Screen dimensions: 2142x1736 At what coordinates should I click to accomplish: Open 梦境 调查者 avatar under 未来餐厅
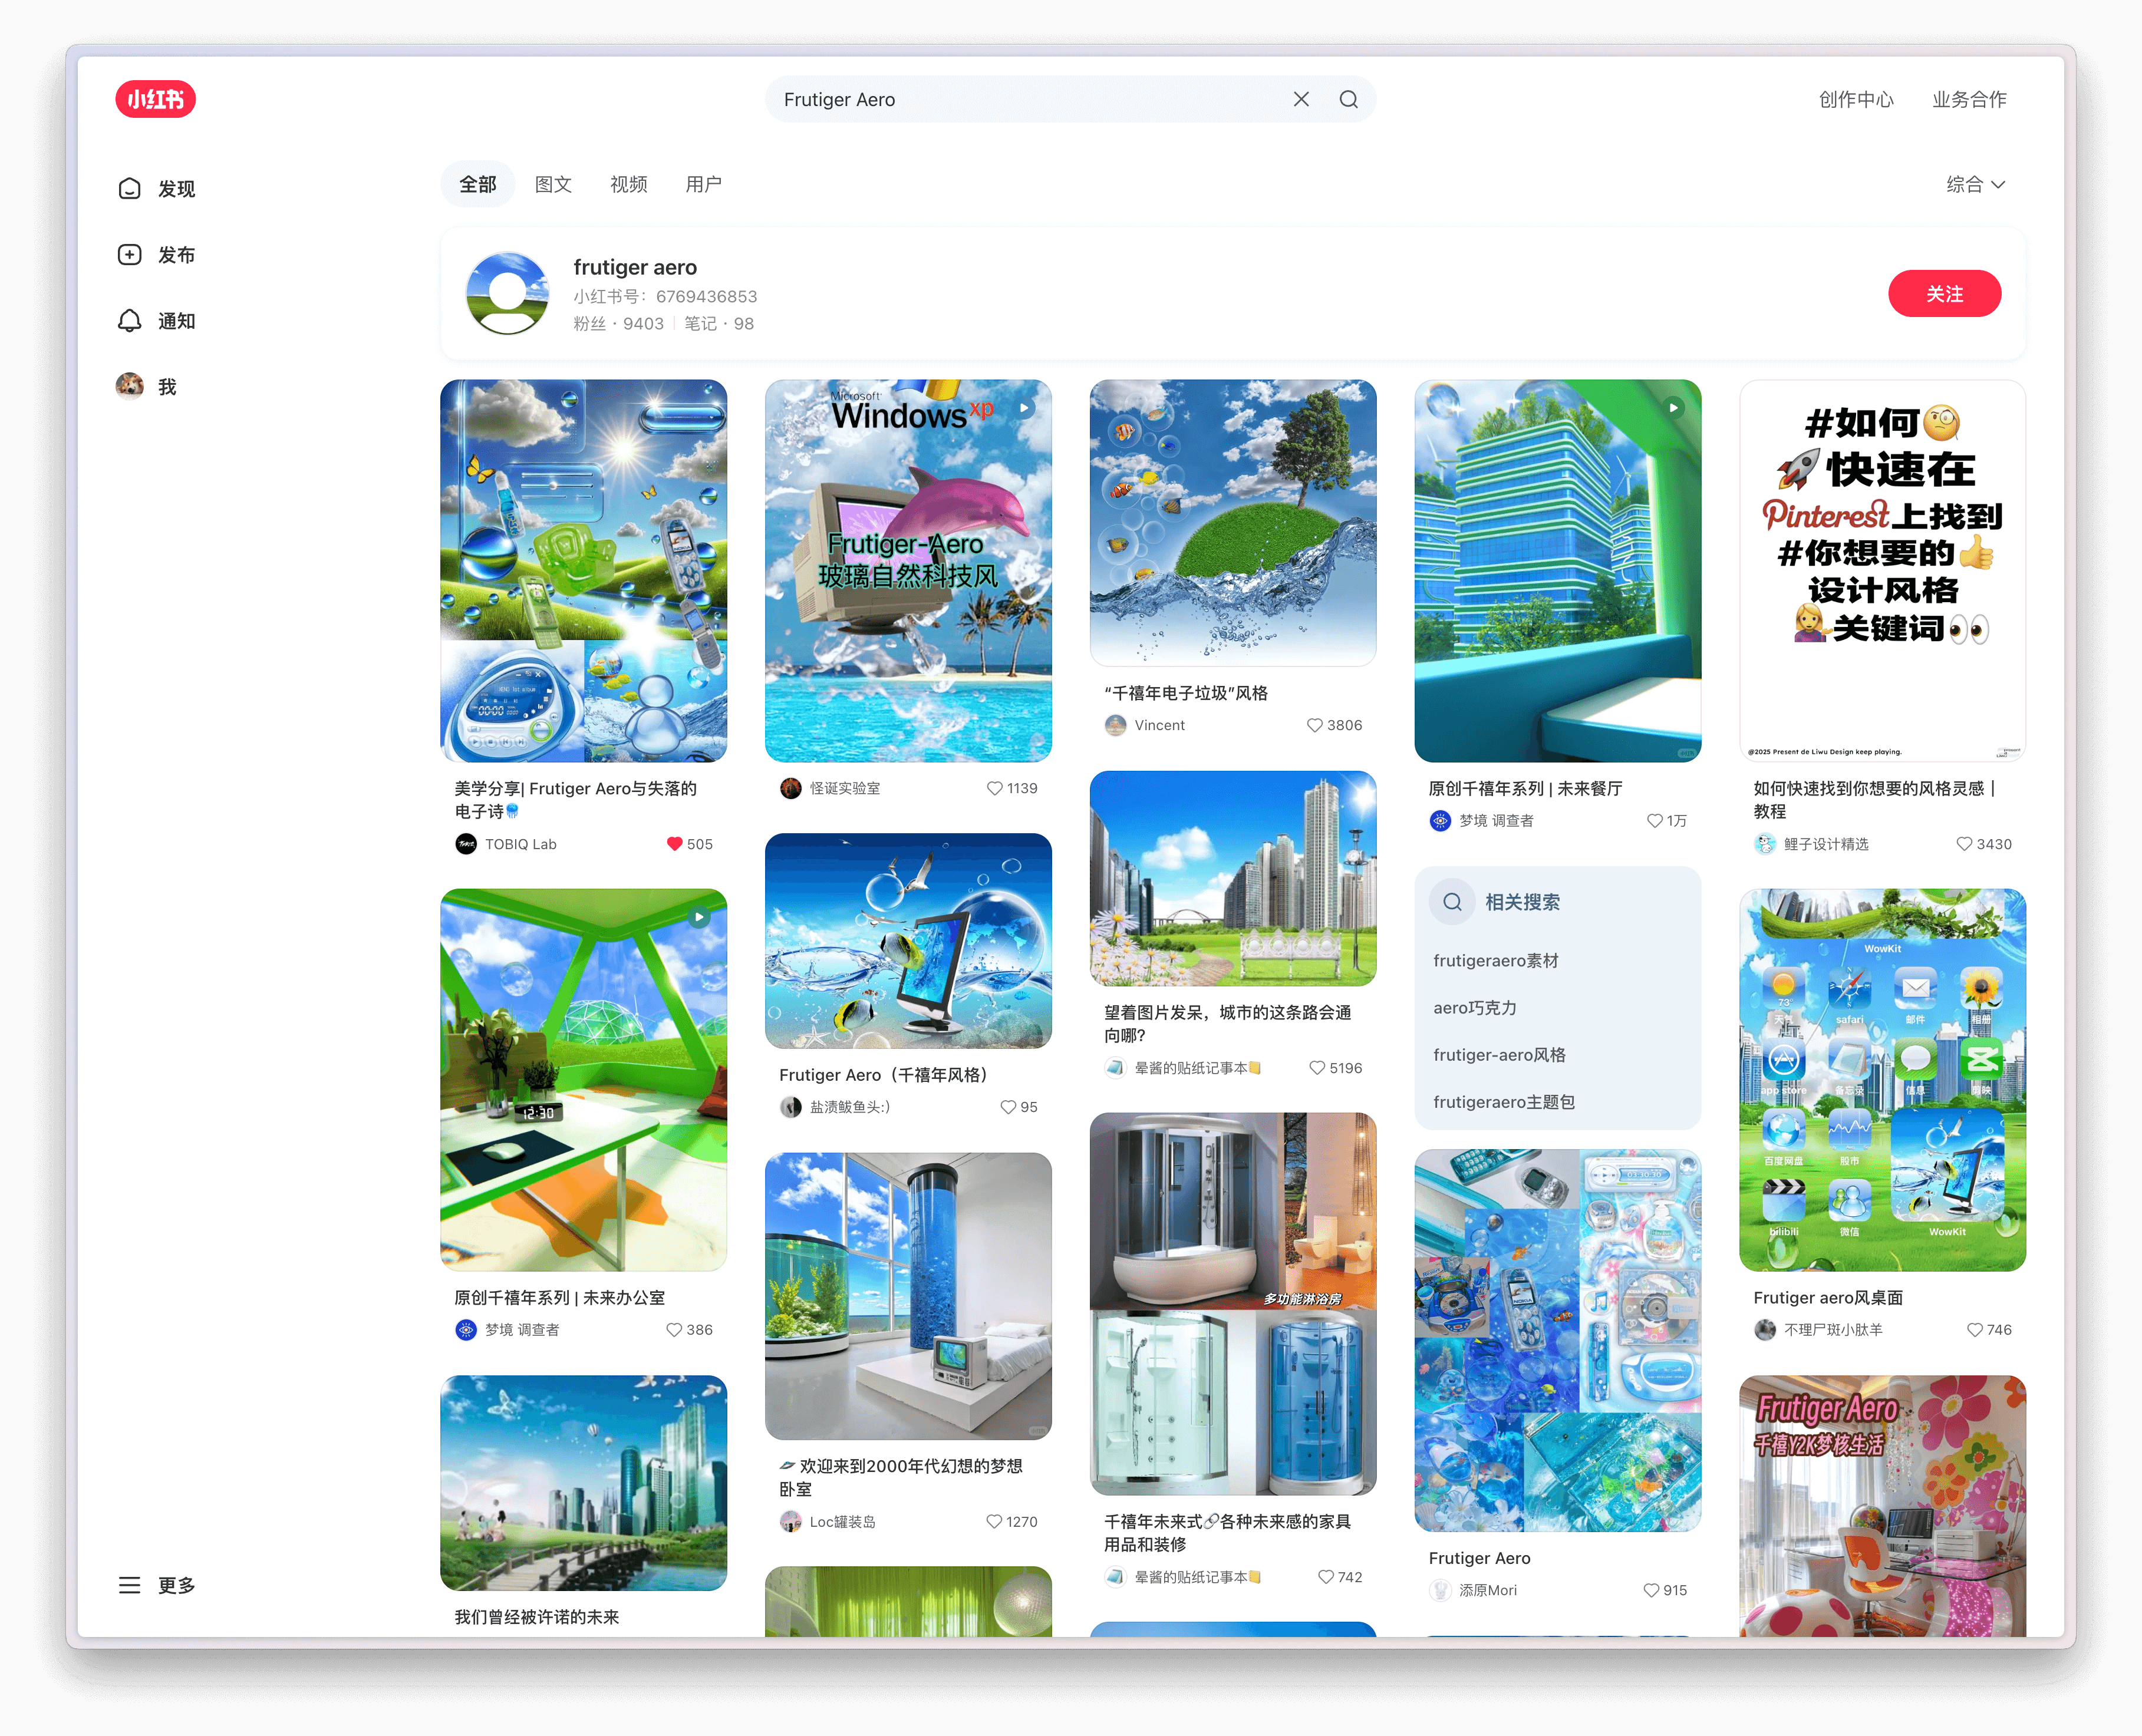(1440, 821)
